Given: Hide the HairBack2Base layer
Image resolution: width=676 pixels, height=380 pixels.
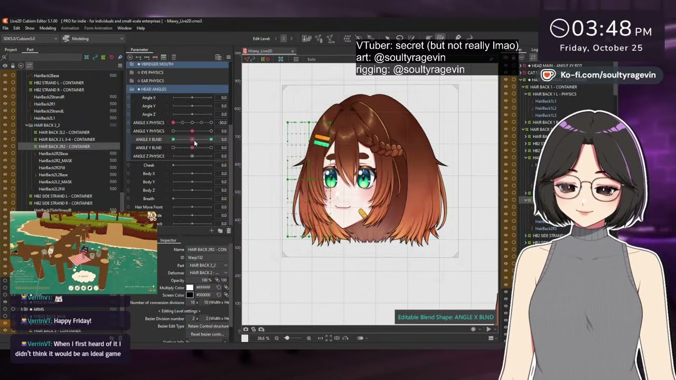Looking at the screenshot, I should point(5,75).
